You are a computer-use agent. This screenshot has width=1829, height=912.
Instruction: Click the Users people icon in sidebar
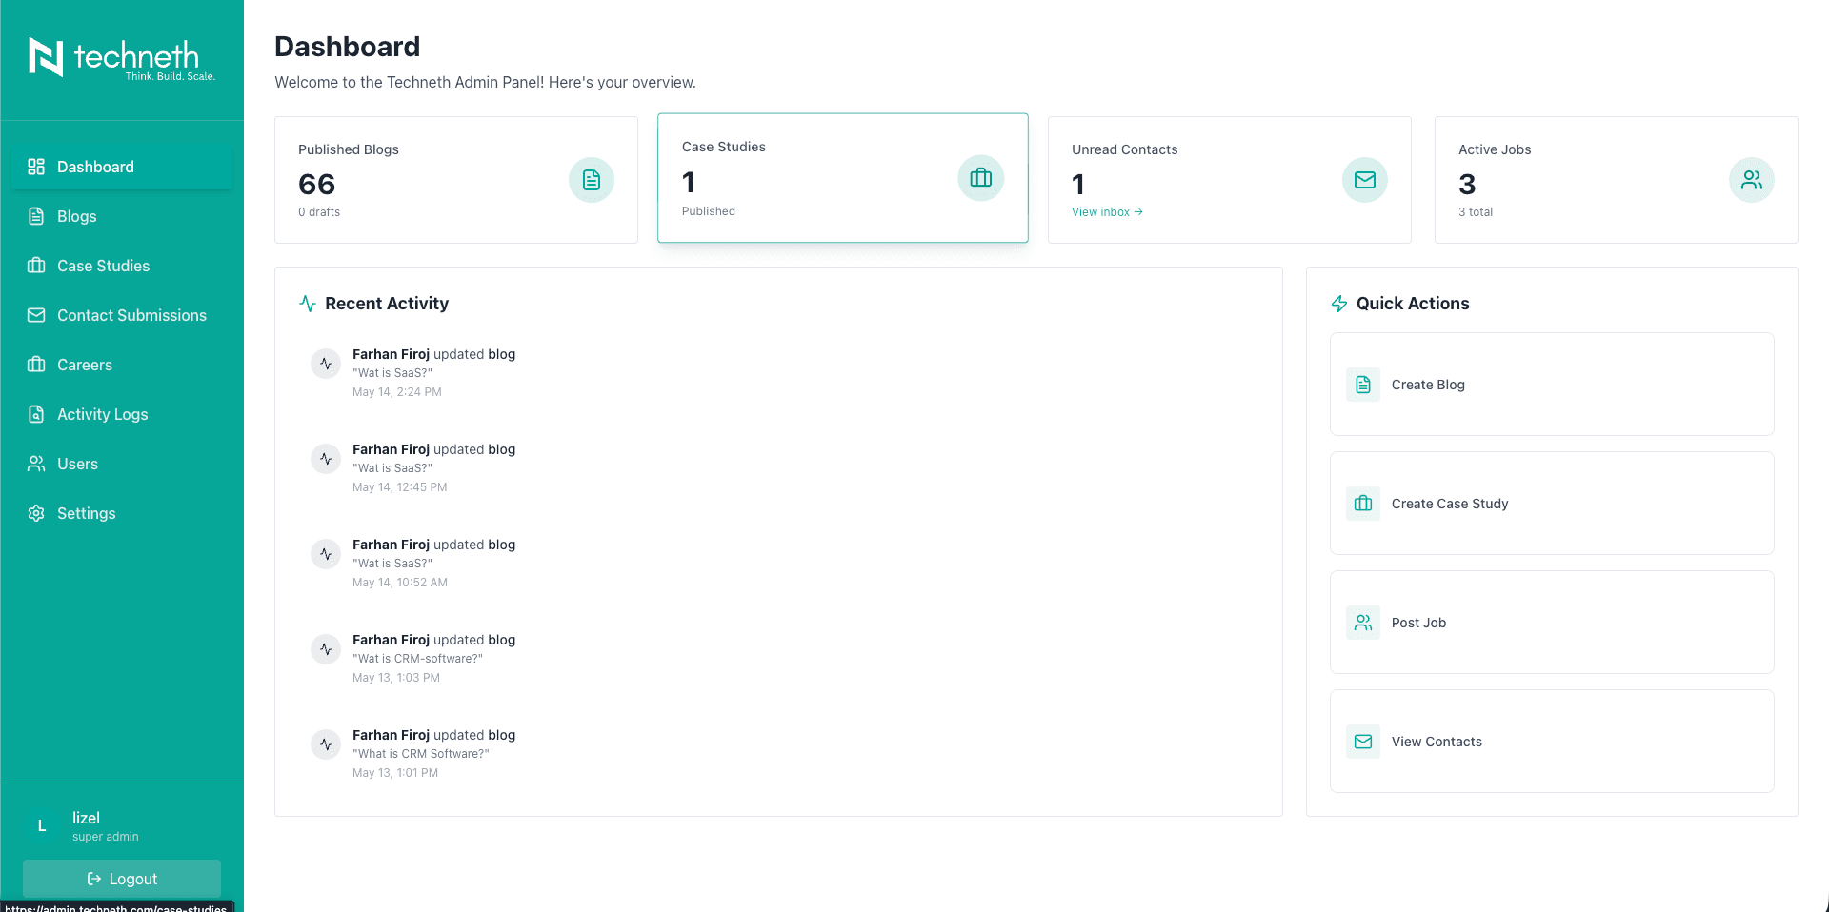pyautogui.click(x=36, y=464)
